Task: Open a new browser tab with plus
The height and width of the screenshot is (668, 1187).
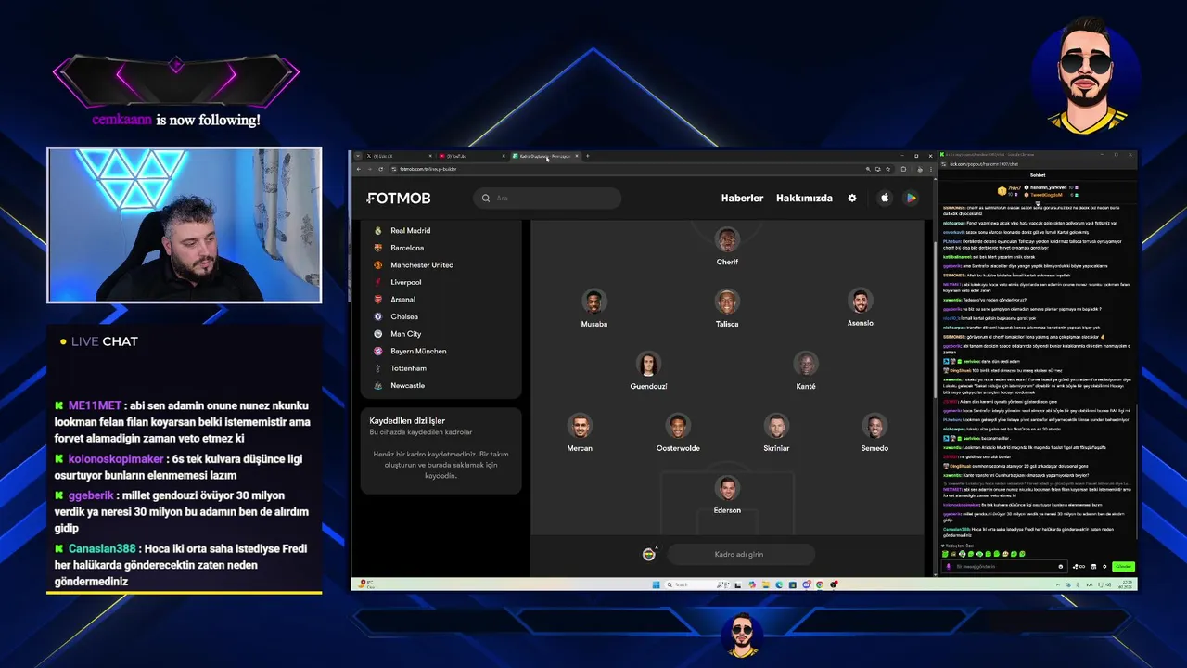Action: click(x=587, y=156)
